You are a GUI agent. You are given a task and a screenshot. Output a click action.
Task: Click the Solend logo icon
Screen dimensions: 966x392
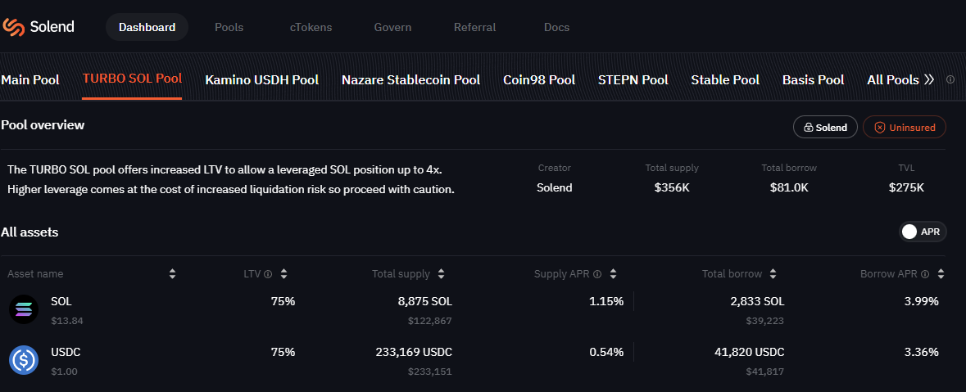pos(14,27)
